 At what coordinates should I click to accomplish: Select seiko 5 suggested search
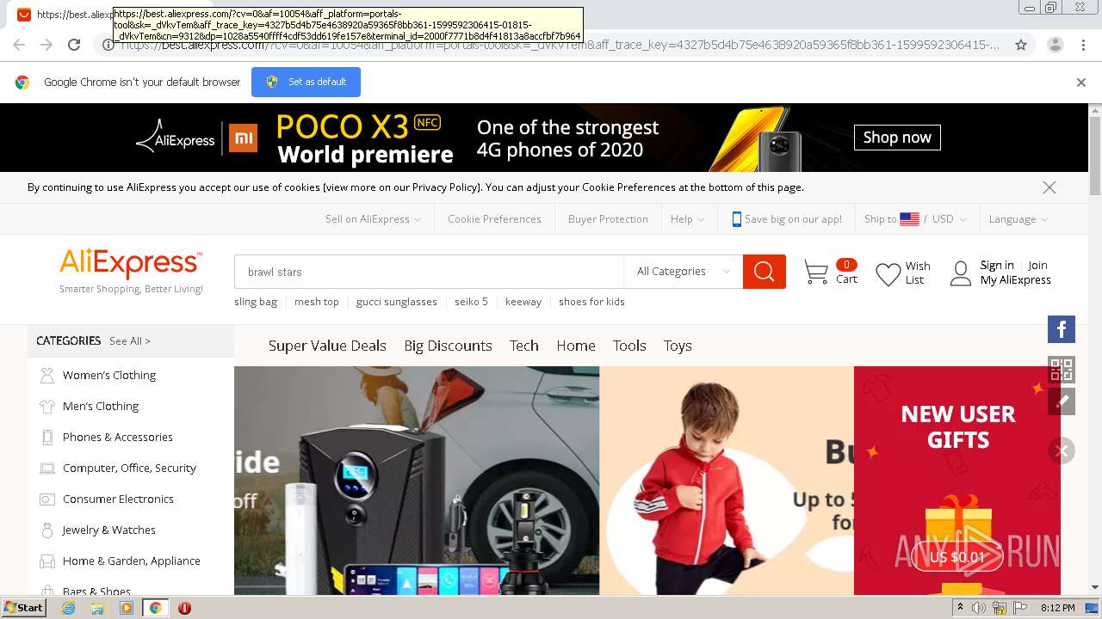pos(472,302)
